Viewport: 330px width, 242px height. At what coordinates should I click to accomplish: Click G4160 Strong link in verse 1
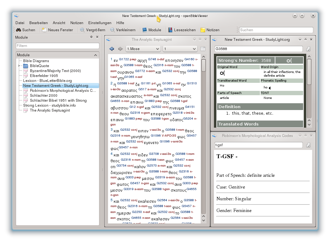[190, 59]
